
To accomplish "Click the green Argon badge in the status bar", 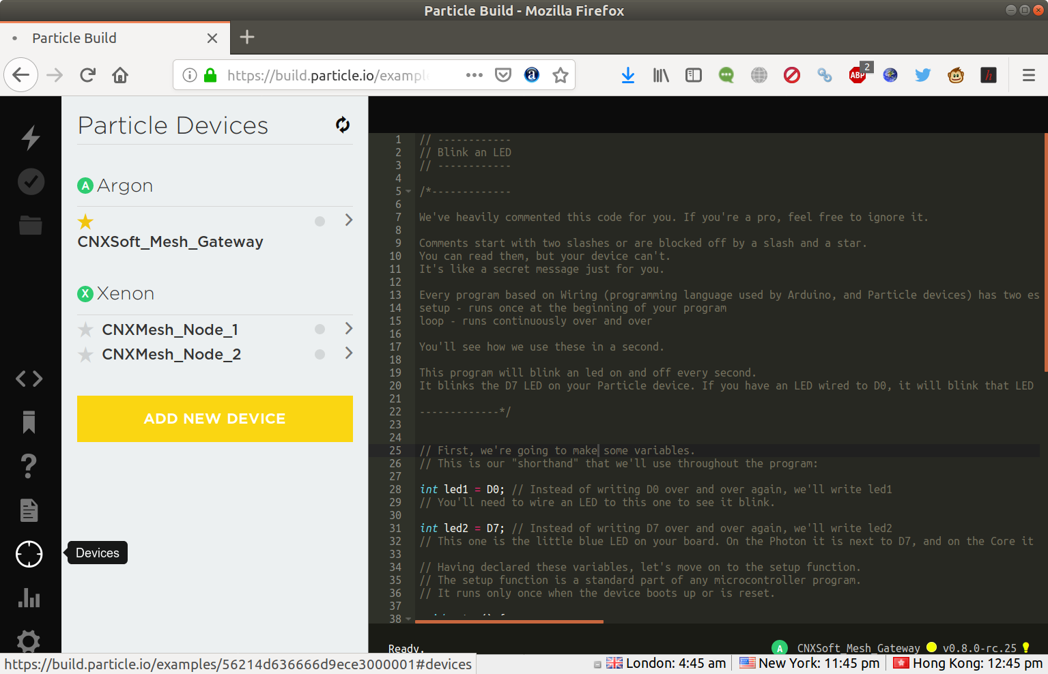I will (x=780, y=648).
